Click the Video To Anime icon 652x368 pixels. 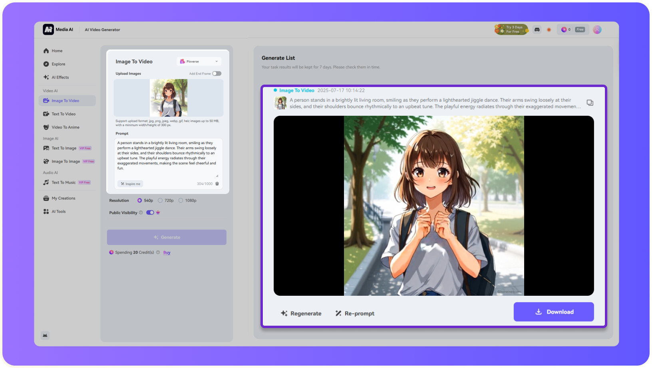coord(46,127)
